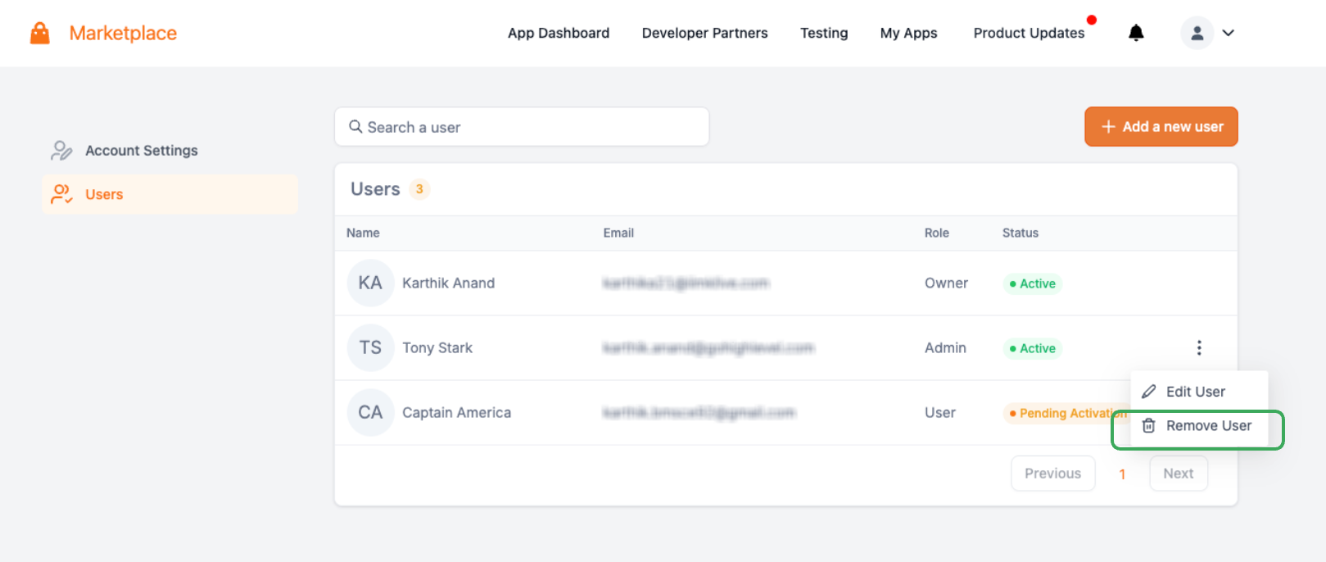1326x562 pixels.
Task: Click the Captain America name
Action: pos(456,412)
